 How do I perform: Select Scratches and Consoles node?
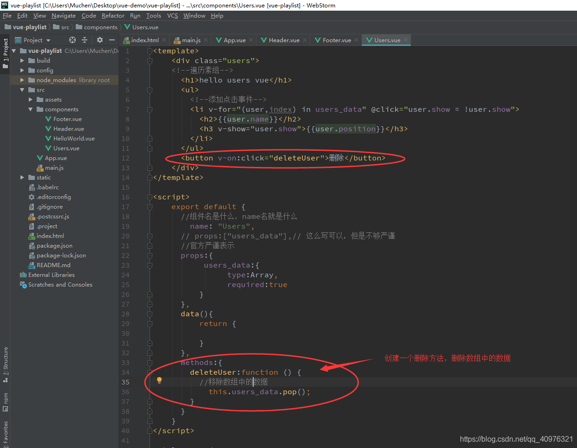tap(60, 285)
